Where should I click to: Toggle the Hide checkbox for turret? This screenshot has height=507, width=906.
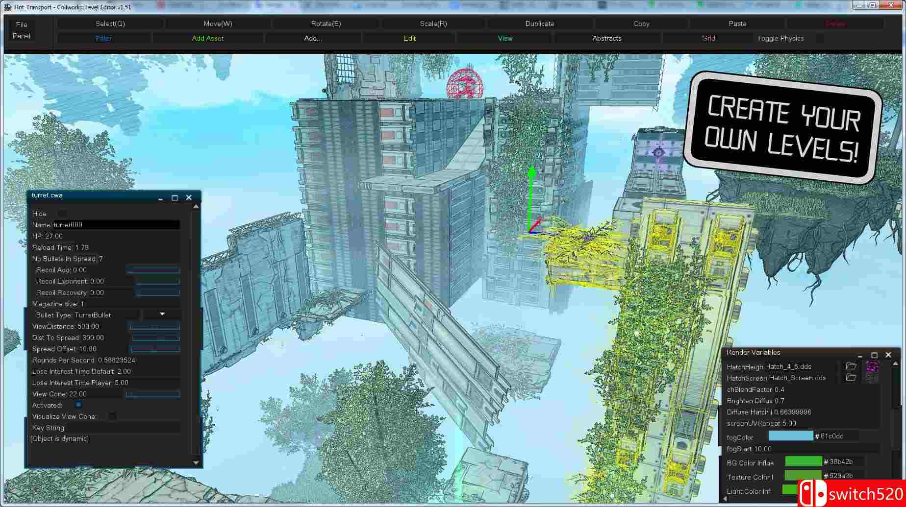click(x=62, y=214)
